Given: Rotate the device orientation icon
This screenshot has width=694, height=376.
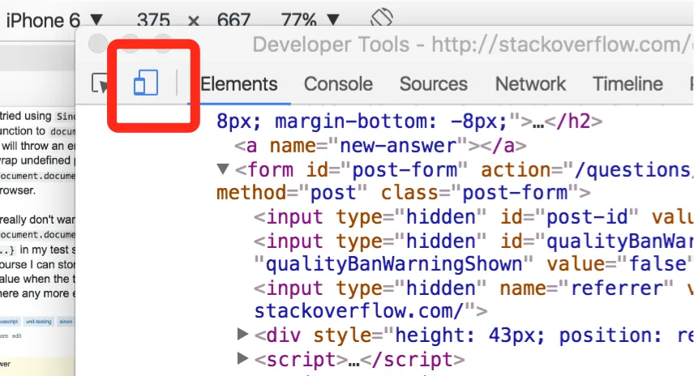Looking at the screenshot, I should click(382, 18).
